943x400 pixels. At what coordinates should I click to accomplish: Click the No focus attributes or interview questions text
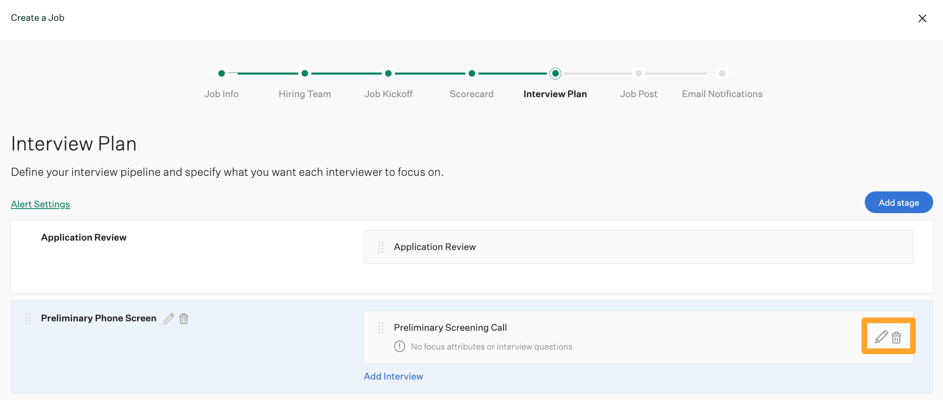[492, 347]
